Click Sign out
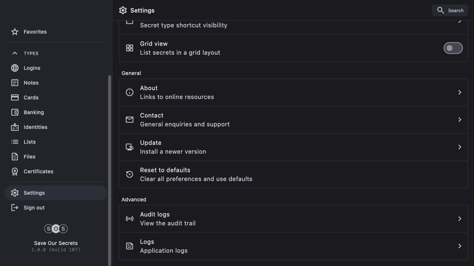474x266 pixels. point(34,208)
